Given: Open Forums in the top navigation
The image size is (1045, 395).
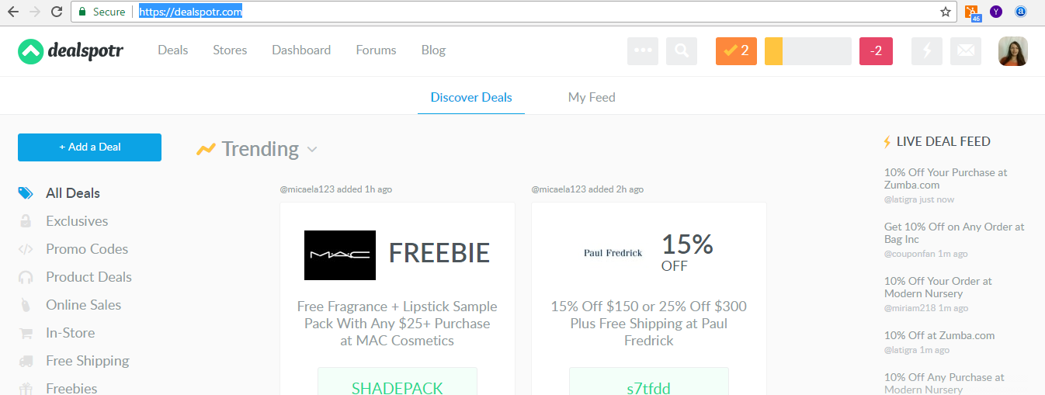Looking at the screenshot, I should 376,50.
